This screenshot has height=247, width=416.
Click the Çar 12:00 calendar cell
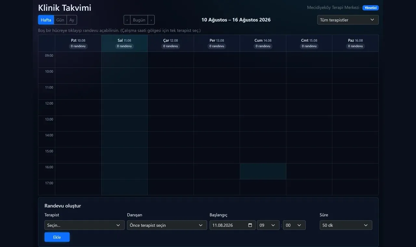171,107
